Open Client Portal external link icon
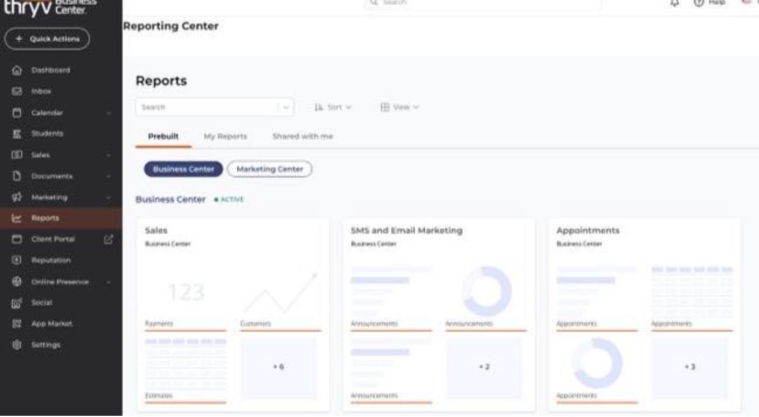The image size is (759, 417). tap(109, 239)
